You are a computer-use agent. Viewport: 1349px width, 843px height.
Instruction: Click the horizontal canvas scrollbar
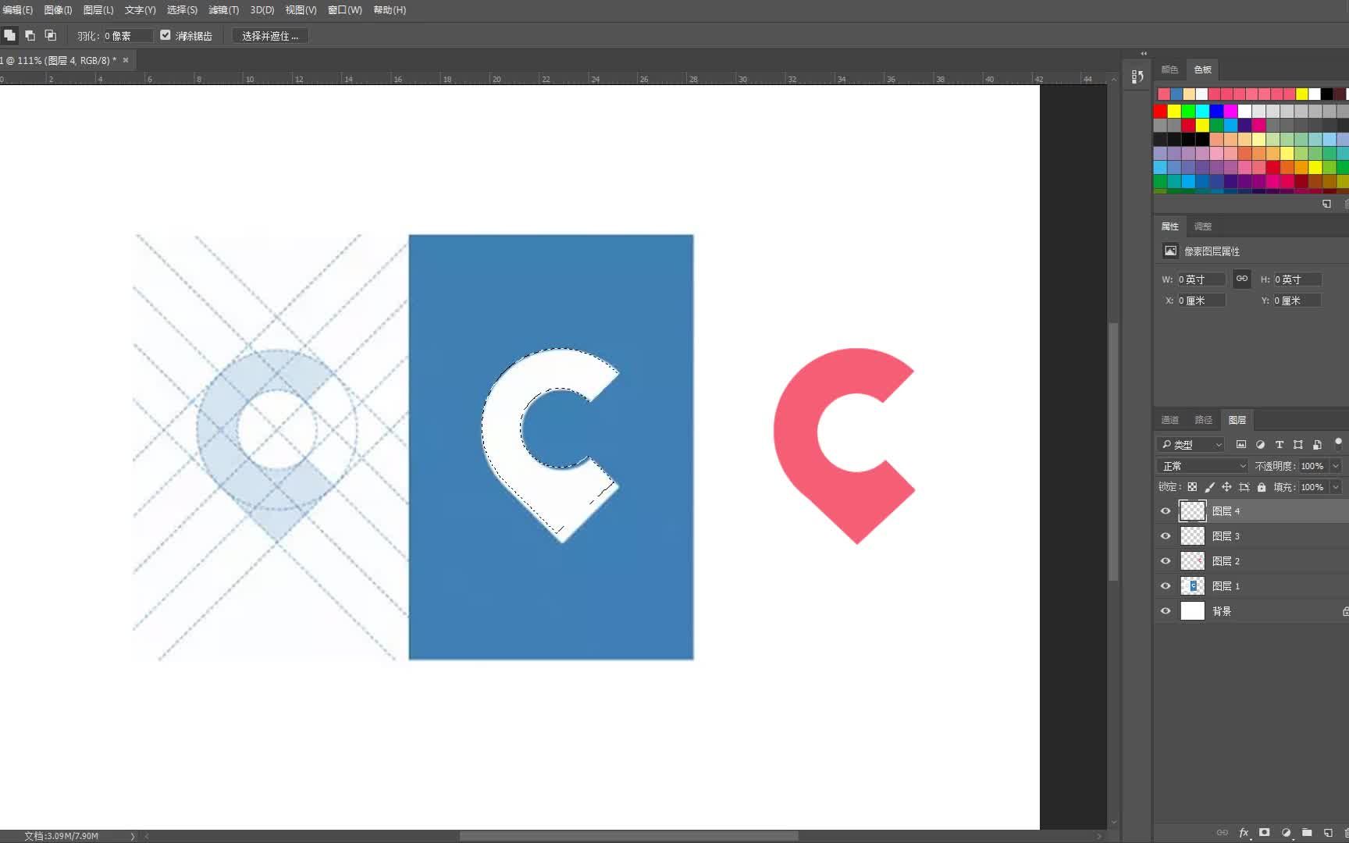(x=628, y=836)
